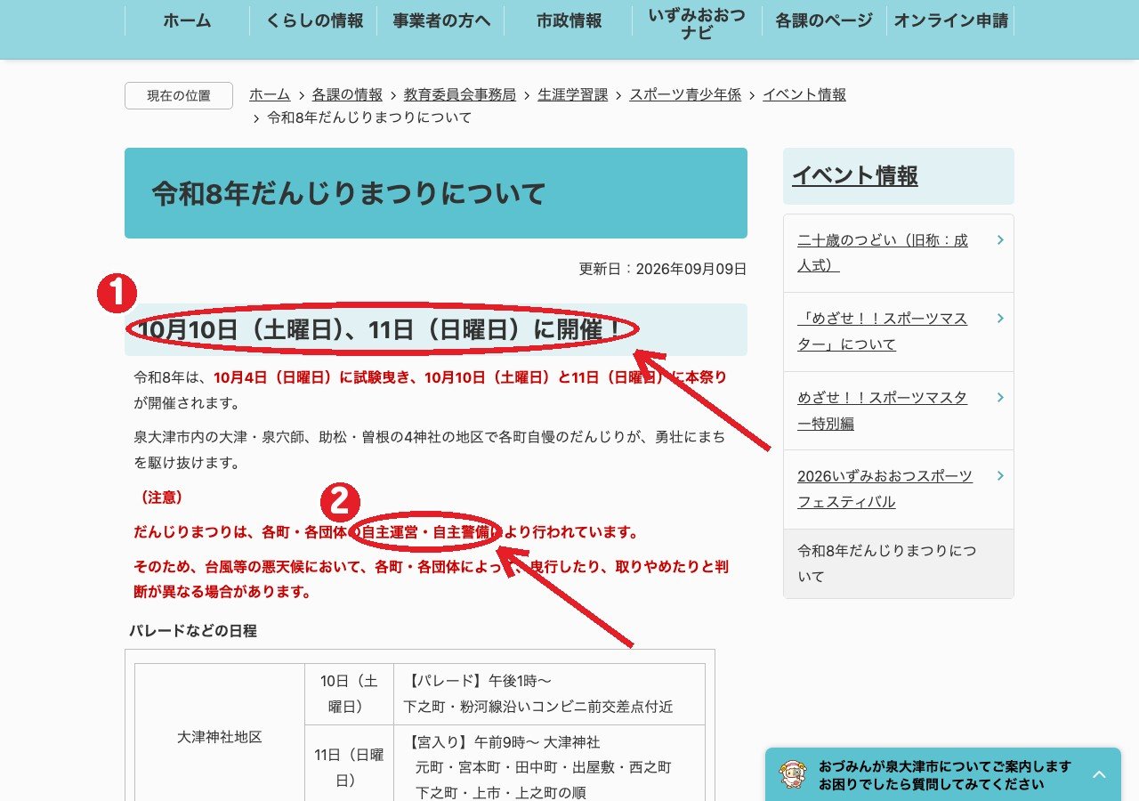Image resolution: width=1139 pixels, height=801 pixels.
Task: Click the おづみん mascot chat icon
Action: pyautogui.click(x=793, y=774)
